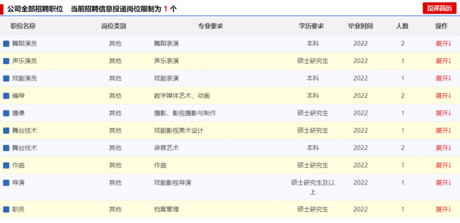Click the 作曲 position name
This screenshot has width=460, height=223.
[x=18, y=165]
